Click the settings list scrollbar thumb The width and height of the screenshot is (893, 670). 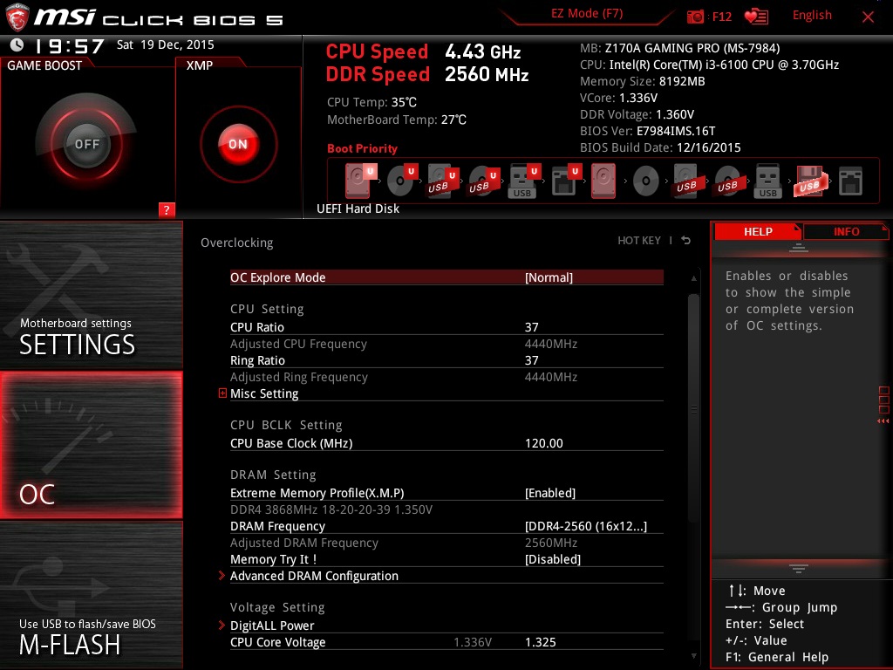coord(693,408)
